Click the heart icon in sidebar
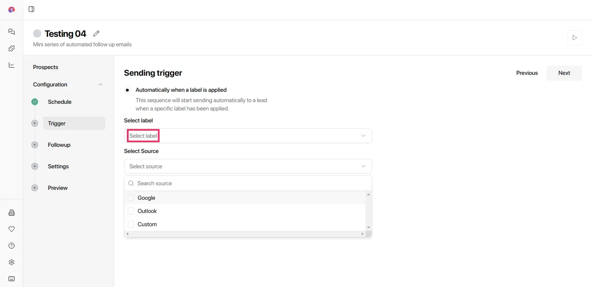The width and height of the screenshot is (592, 287). pos(12,229)
